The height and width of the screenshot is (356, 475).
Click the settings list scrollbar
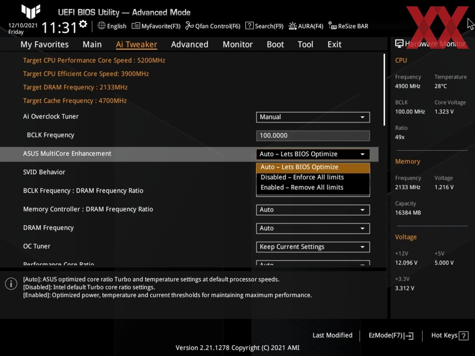point(384,90)
